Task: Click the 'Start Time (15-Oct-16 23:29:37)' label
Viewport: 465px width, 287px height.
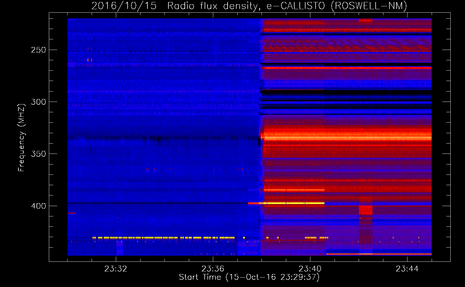Action: [249, 277]
